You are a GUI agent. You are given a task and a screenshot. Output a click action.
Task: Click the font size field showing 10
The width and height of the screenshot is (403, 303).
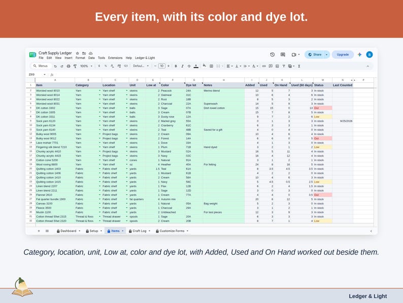(162, 66)
